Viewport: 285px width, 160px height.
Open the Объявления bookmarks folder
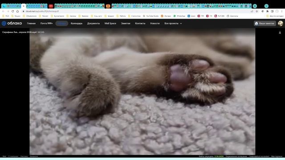[30, 16]
